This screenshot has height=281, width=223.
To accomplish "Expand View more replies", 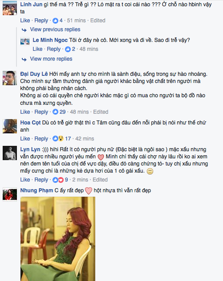I will click(51, 59).
